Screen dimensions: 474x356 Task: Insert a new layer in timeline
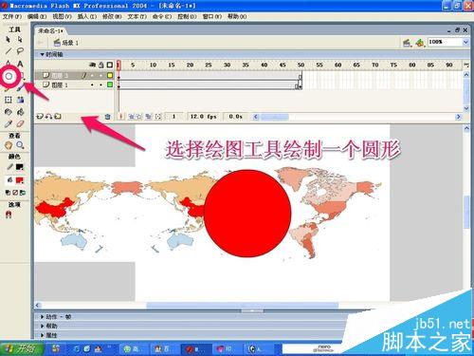point(40,117)
